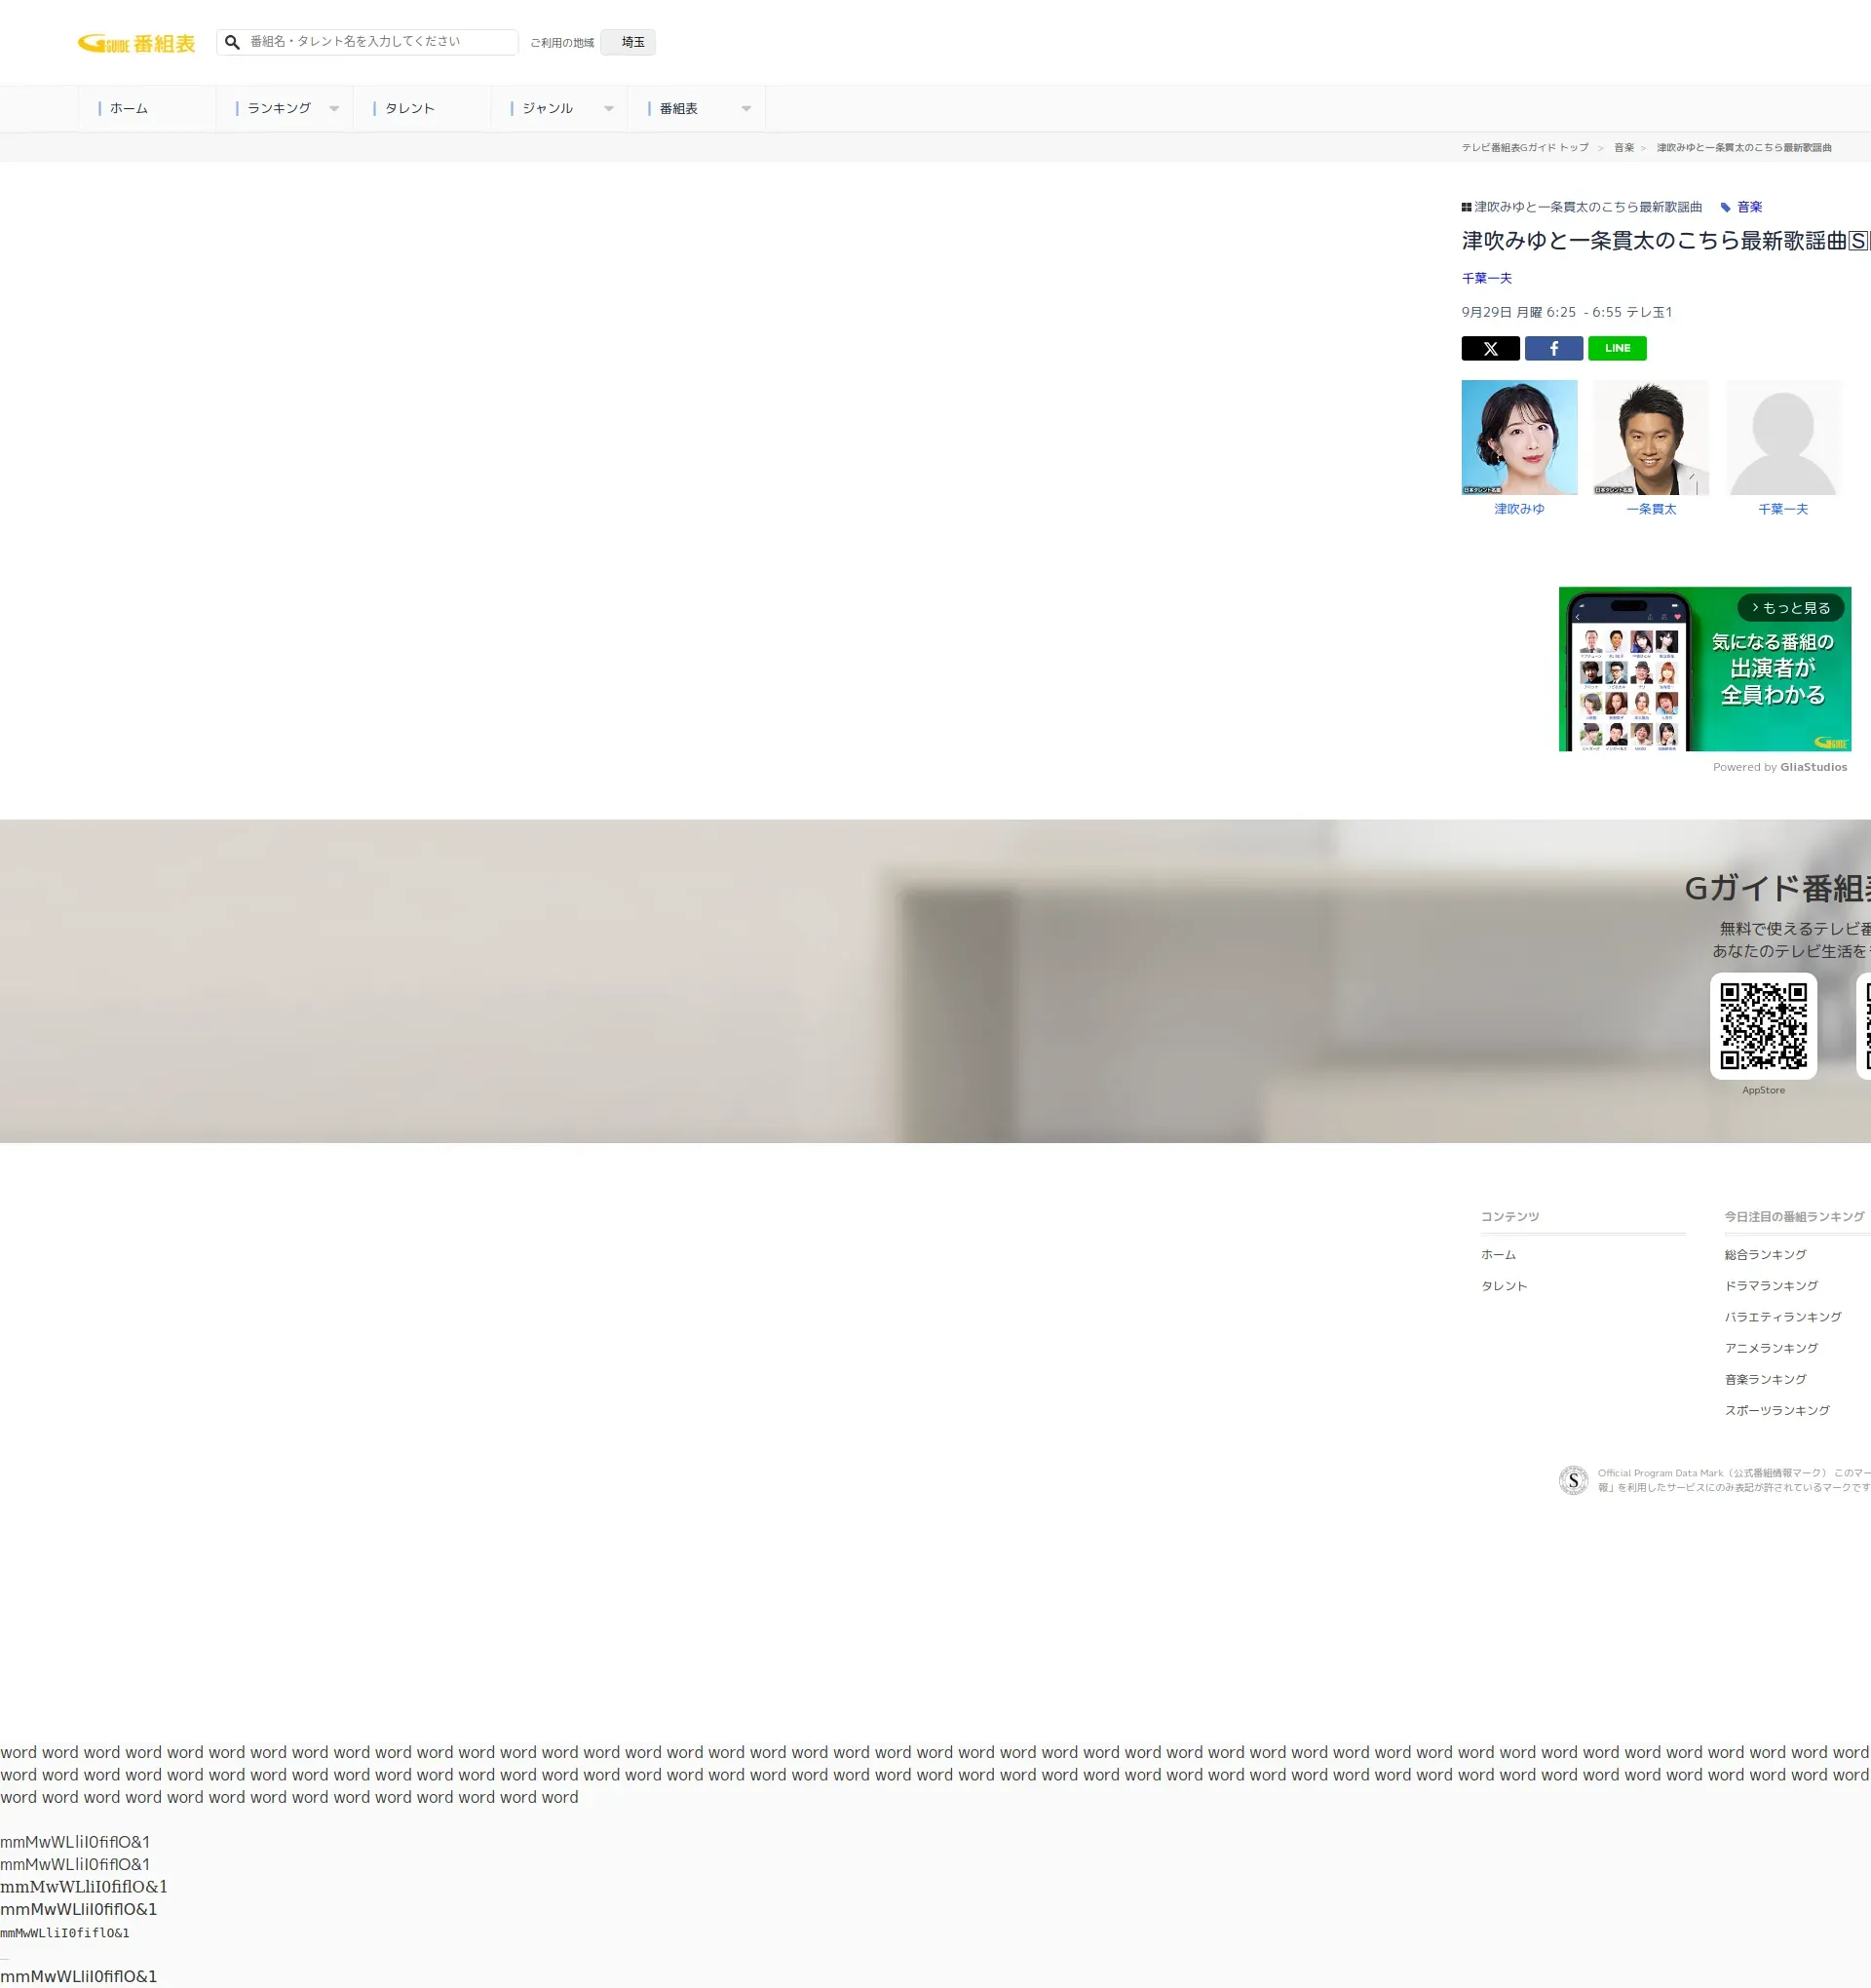This screenshot has width=1871, height=1988.
Task: Click the 音楽 genre tag icon
Action: [1725, 207]
